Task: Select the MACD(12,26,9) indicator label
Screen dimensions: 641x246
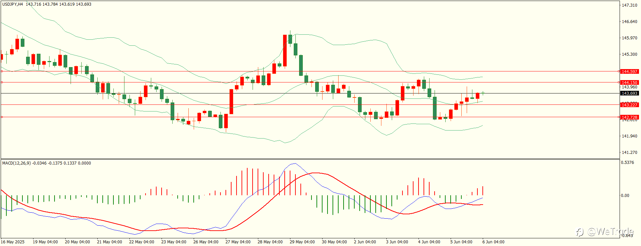Action: [16, 163]
